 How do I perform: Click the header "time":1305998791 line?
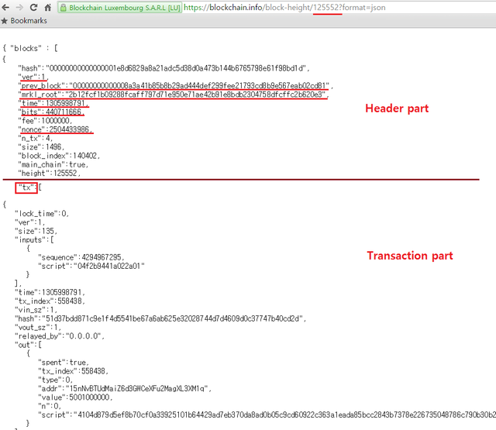click(x=53, y=103)
